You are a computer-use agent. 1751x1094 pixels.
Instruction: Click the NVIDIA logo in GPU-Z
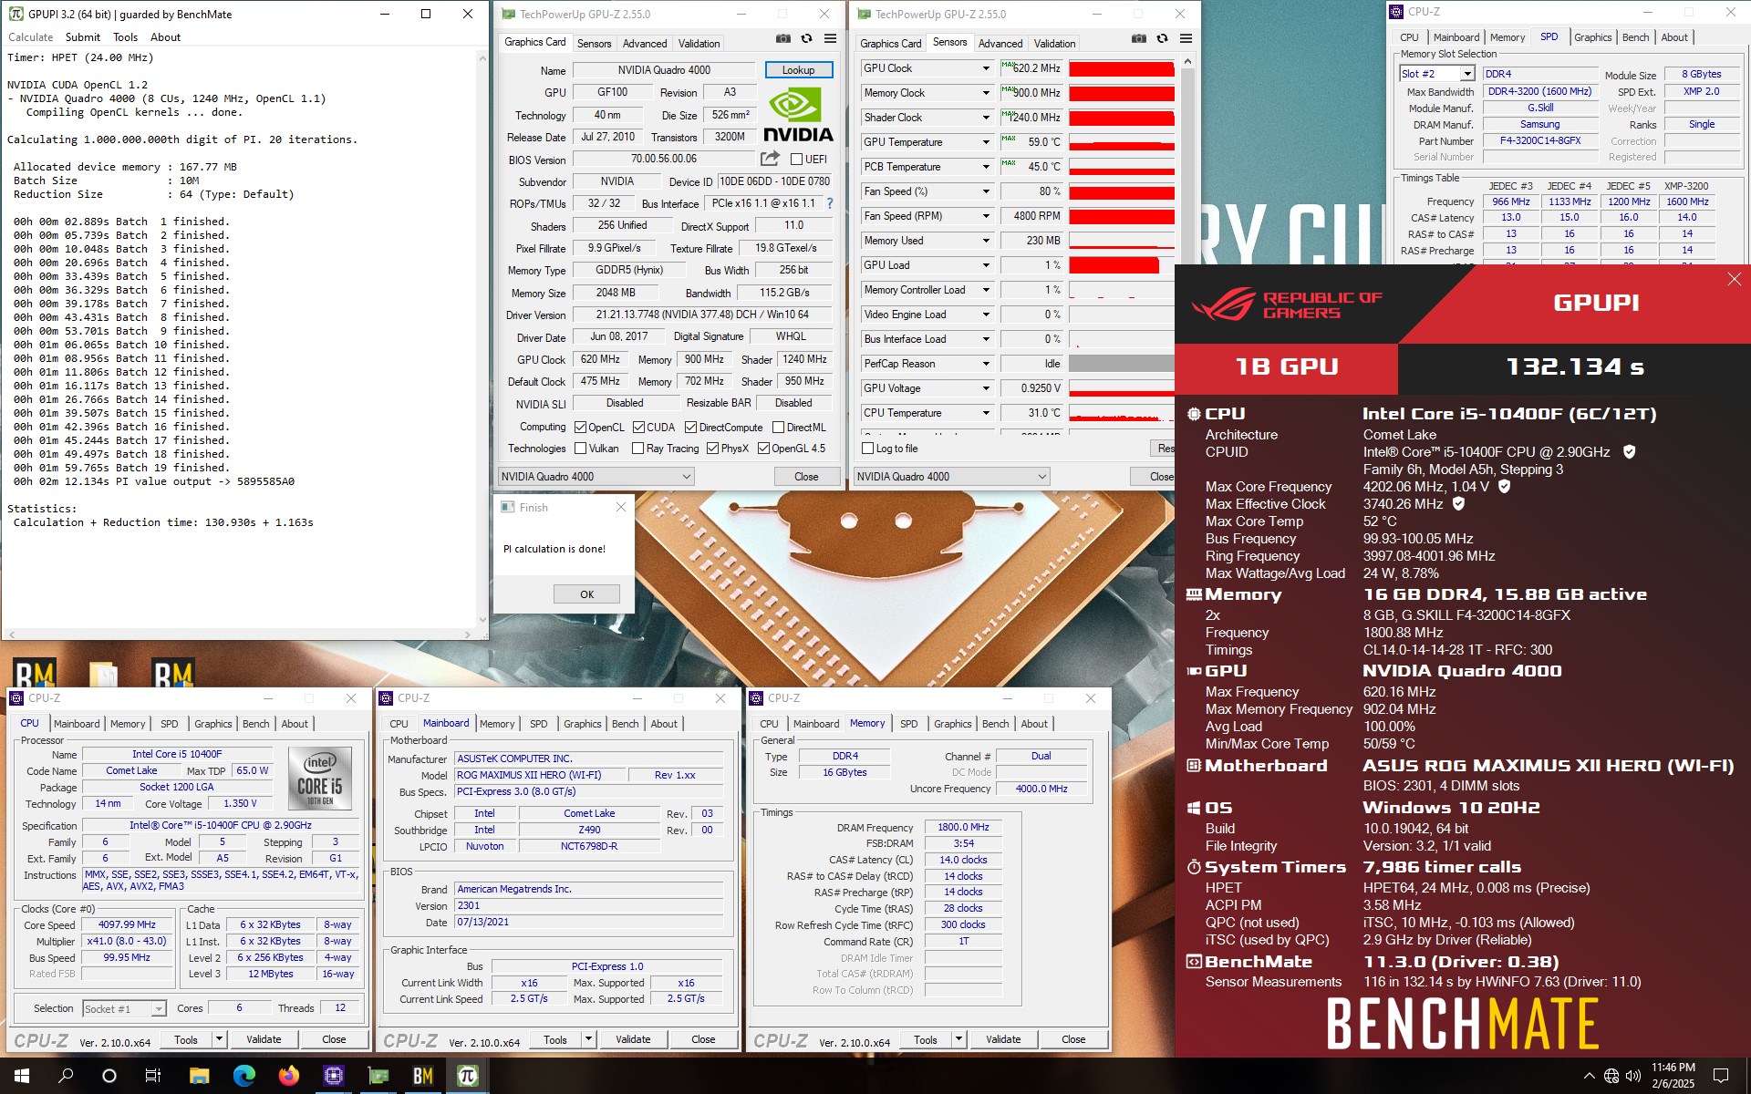pos(799,116)
